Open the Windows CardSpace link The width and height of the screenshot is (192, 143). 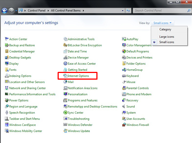(x=23, y=125)
